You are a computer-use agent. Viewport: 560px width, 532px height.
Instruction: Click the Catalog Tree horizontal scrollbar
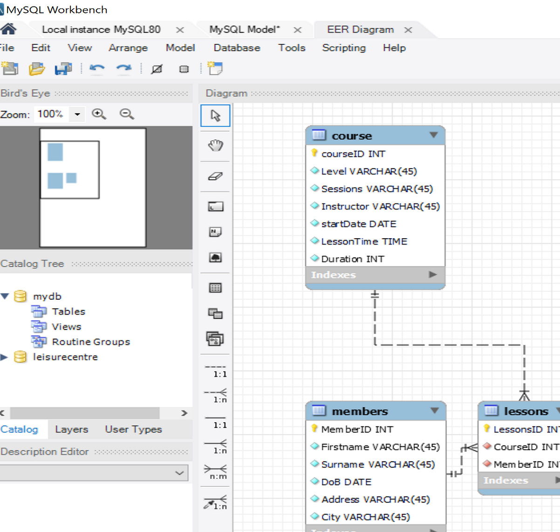pos(85,413)
